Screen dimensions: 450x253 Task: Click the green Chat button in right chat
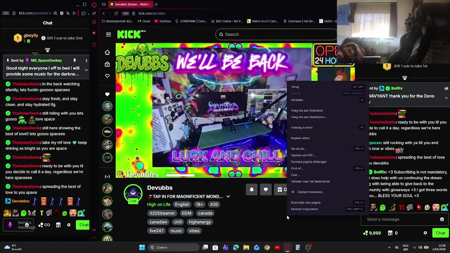[441, 233]
